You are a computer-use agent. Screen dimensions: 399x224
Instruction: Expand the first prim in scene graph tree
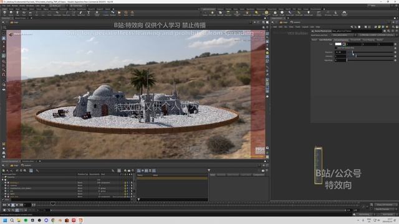coord(6,182)
